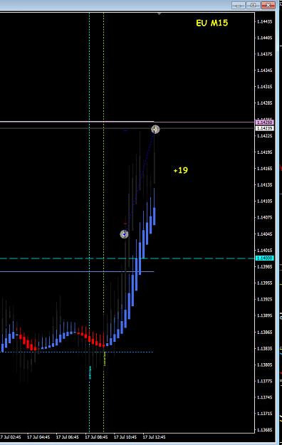Click price scale value 1.14405
Viewport: 282px width, 445px height.
point(264,38)
